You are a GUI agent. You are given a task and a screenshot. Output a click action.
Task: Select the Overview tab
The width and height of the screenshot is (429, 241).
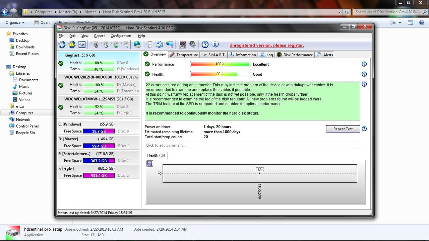coord(155,54)
